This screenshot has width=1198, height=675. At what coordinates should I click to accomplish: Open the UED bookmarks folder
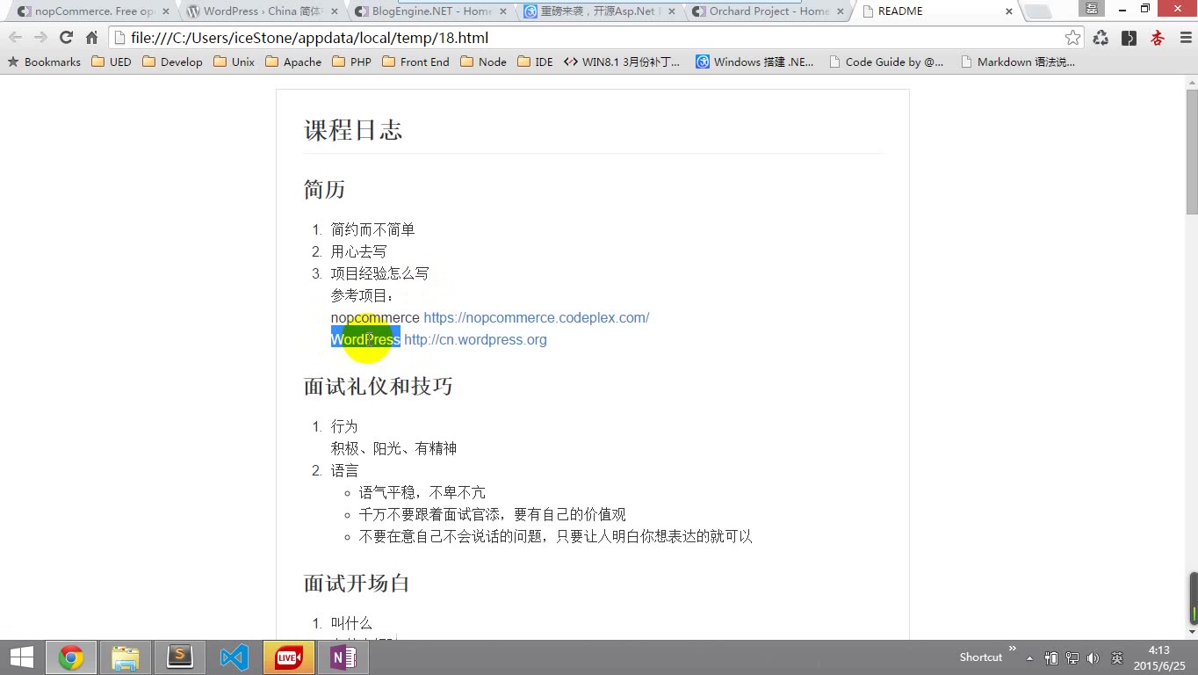(x=112, y=62)
